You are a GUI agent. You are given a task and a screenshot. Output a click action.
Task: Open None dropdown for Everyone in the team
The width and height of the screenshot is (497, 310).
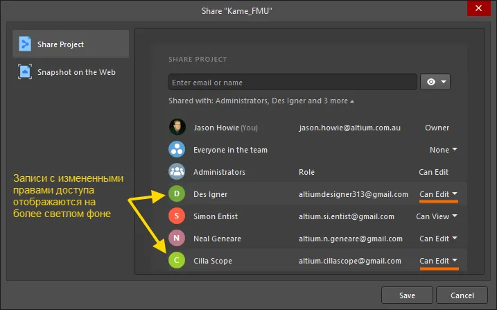444,150
